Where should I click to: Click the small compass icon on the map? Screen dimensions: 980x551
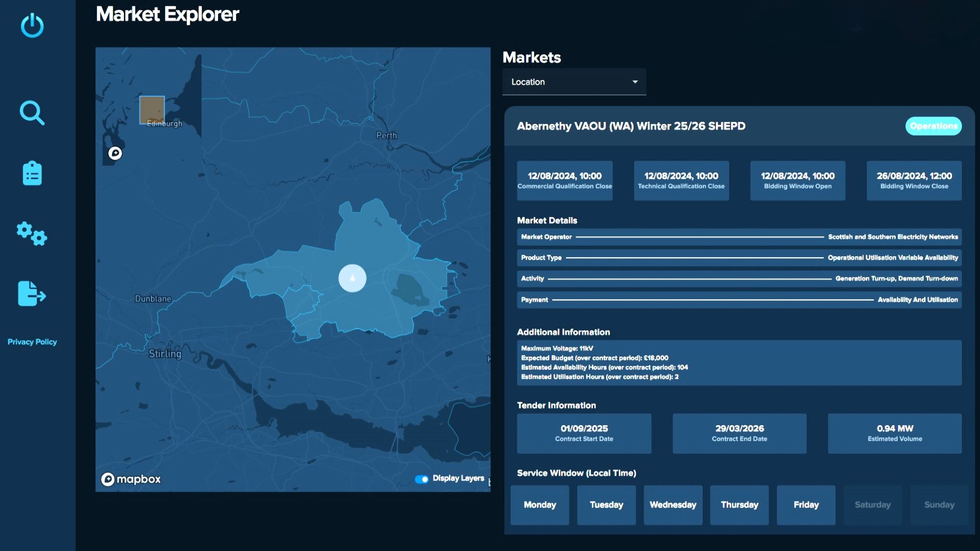[x=115, y=153]
